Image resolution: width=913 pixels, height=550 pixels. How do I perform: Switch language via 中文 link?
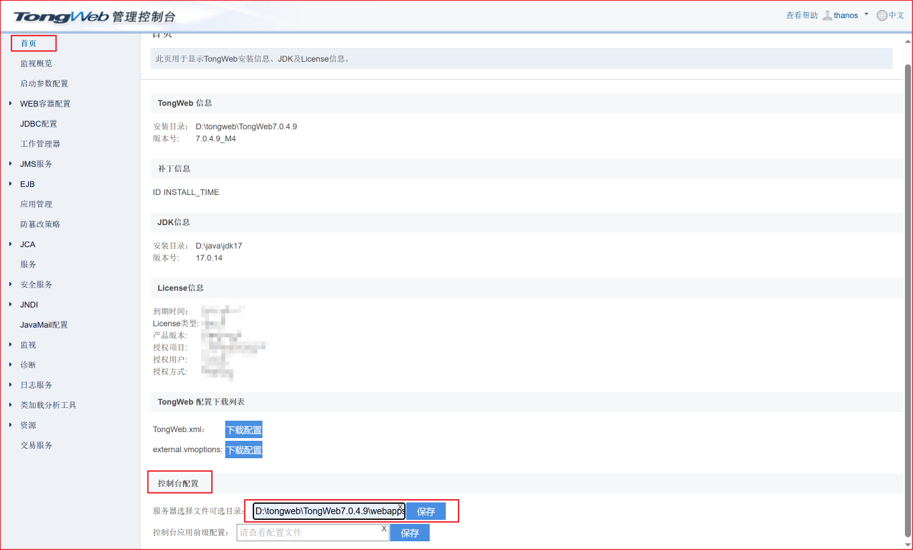(x=896, y=15)
